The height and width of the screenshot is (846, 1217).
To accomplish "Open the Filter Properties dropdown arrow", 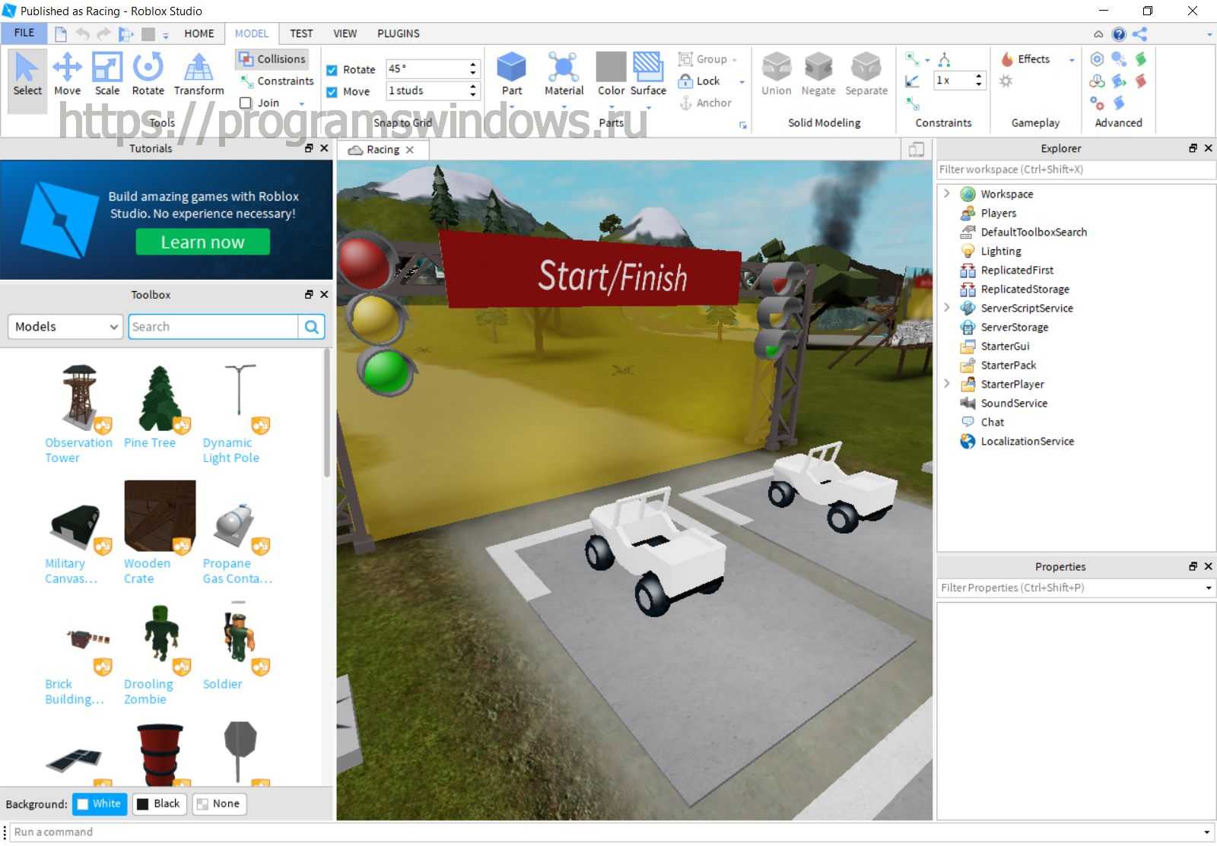I will [1209, 588].
